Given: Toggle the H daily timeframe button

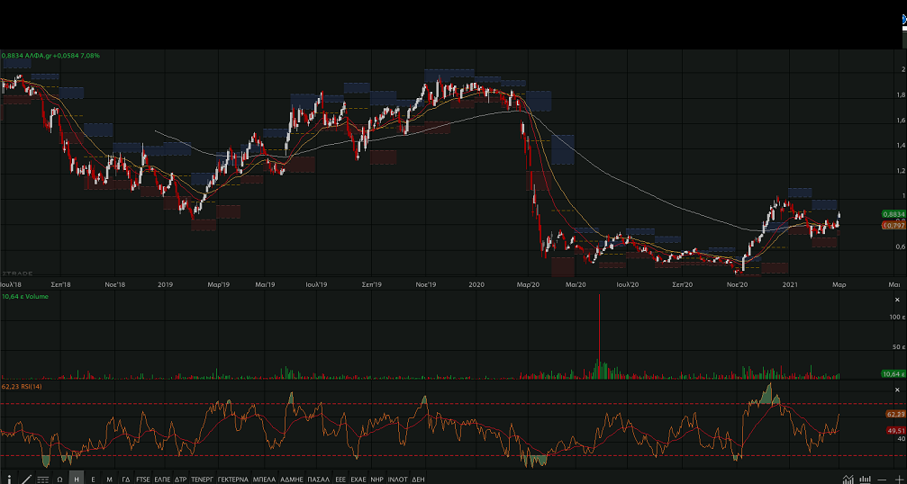Looking at the screenshot, I should 77,478.
